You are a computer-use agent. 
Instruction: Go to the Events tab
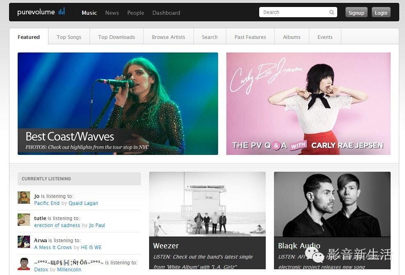(x=325, y=37)
